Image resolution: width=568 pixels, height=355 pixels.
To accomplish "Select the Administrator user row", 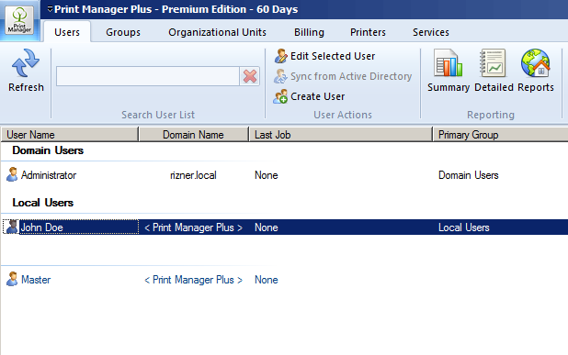I will (x=284, y=175).
